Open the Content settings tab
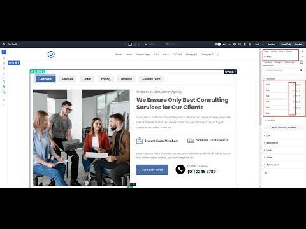Viewport: 306px width, 229px height. [268, 62]
